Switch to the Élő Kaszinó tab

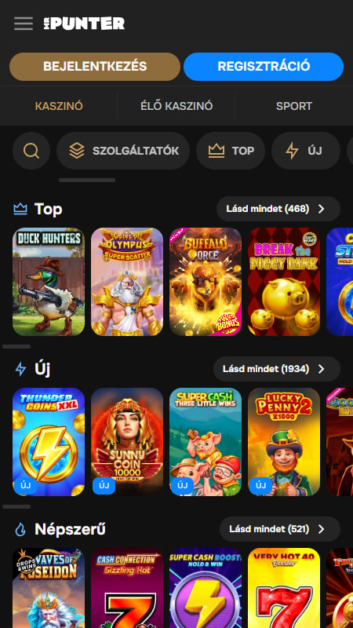tap(176, 106)
